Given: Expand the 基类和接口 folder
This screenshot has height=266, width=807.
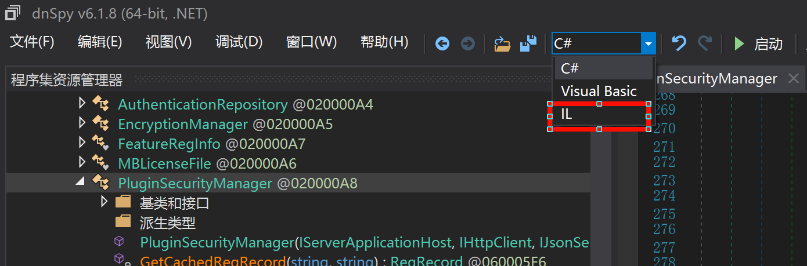Looking at the screenshot, I should (x=104, y=202).
